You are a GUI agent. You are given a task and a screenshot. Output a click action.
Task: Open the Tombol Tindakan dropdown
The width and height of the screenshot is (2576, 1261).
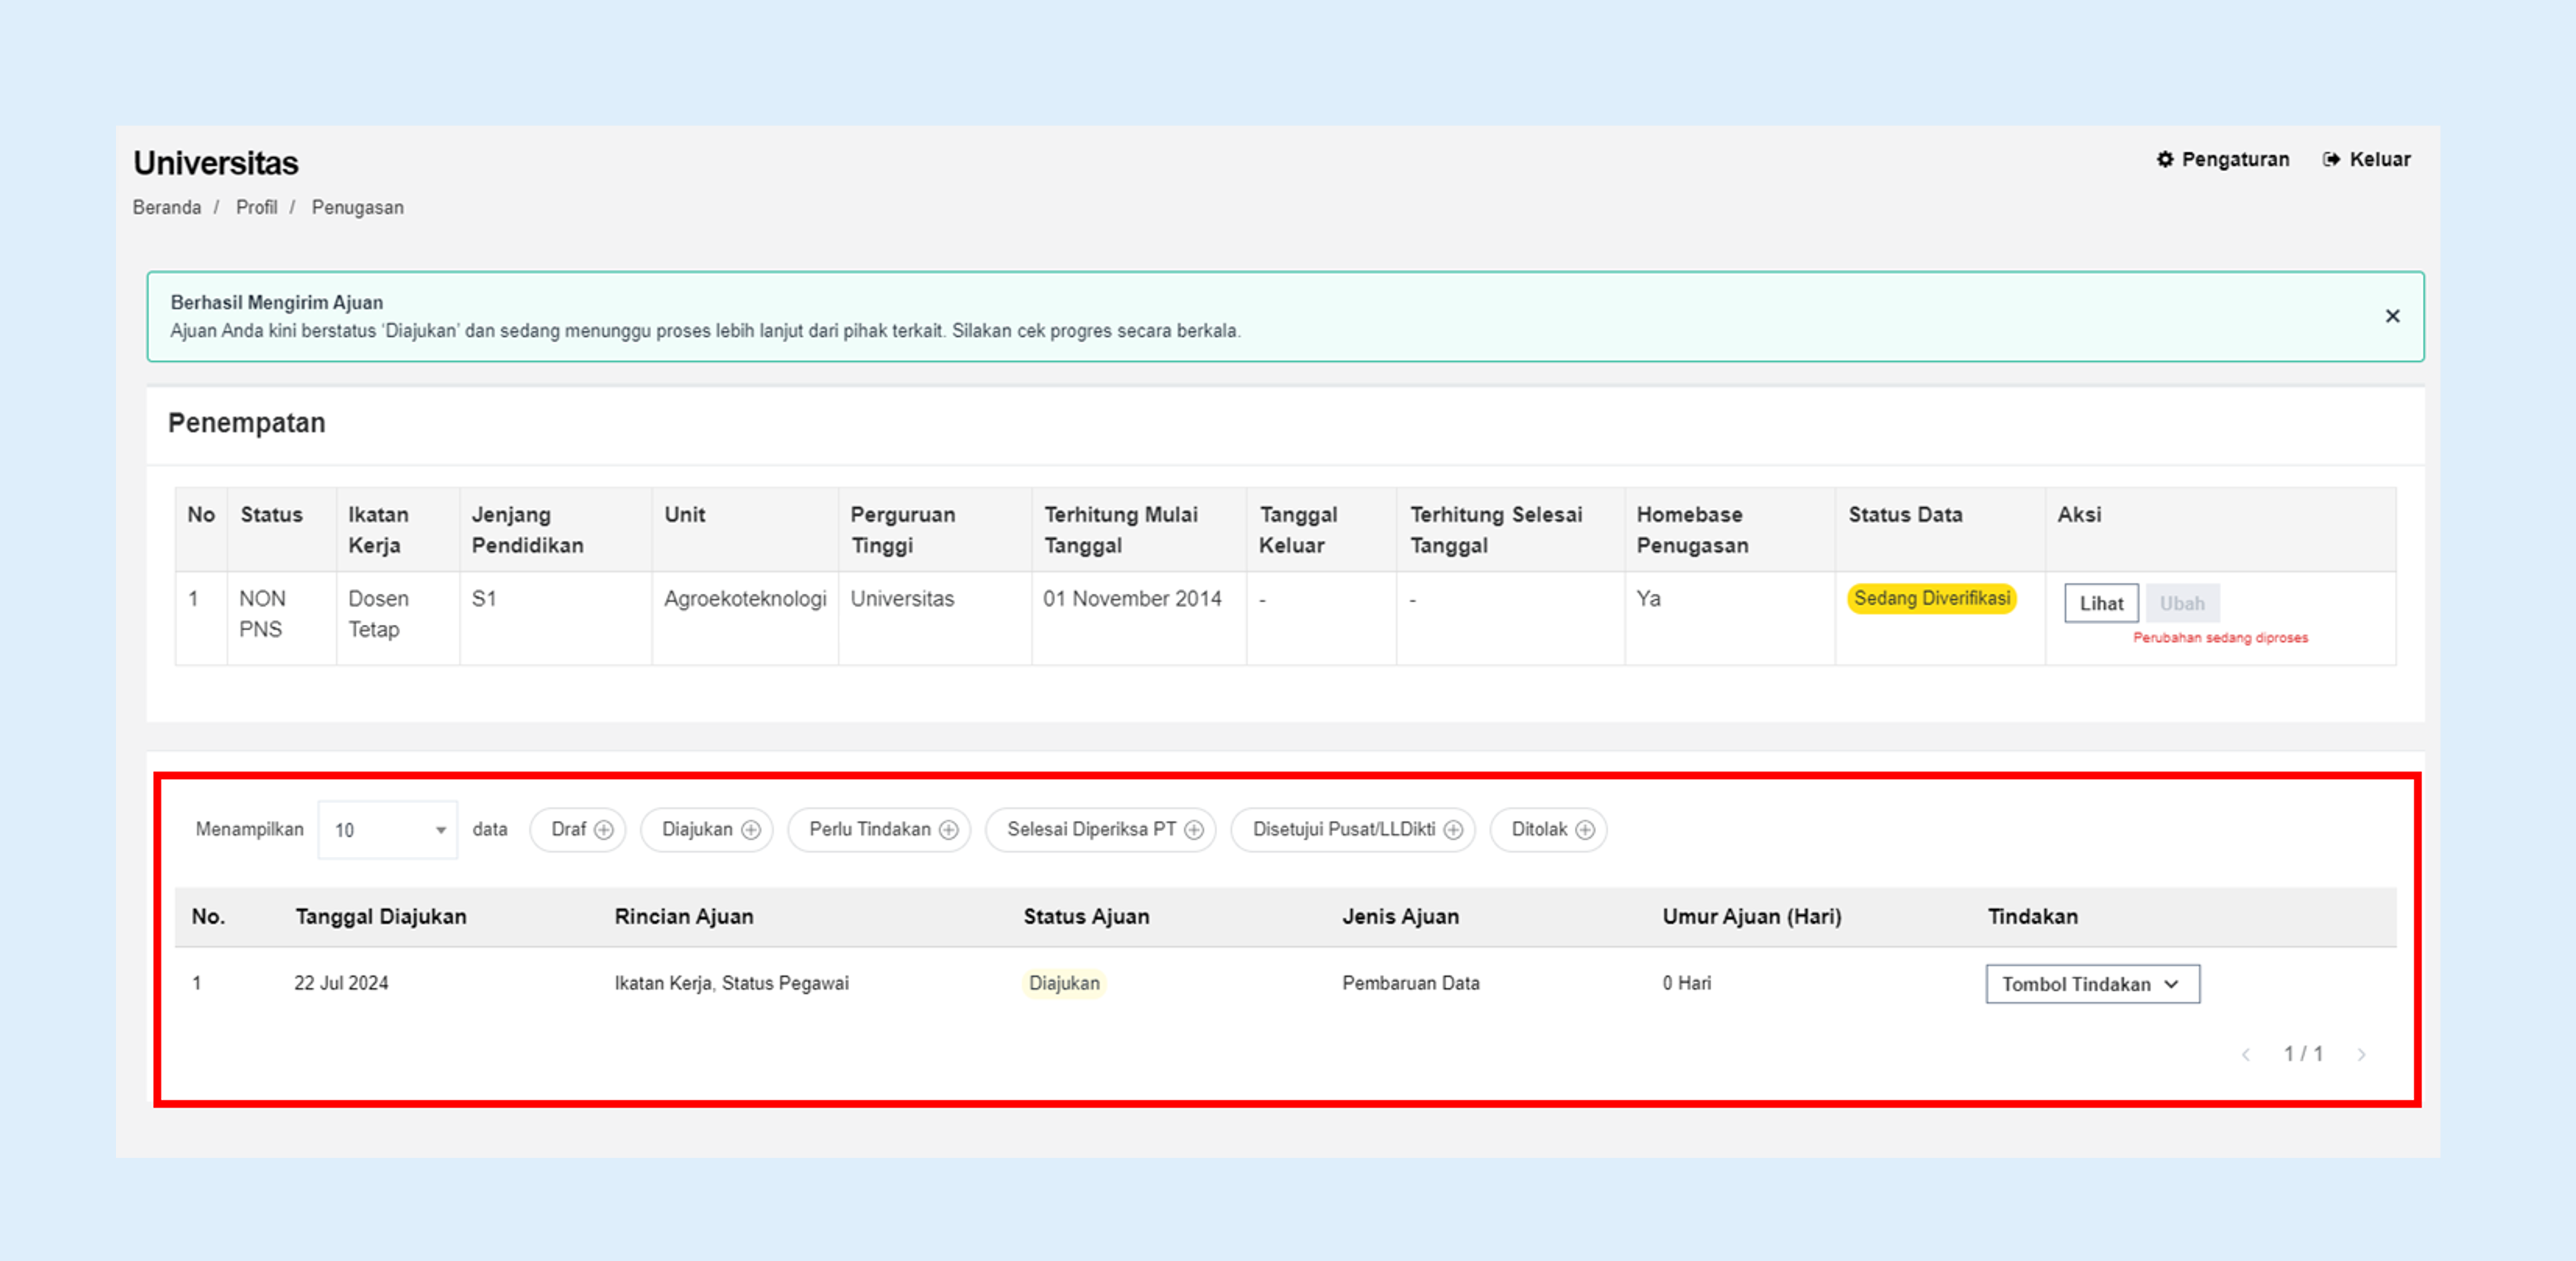pyautogui.click(x=2092, y=984)
